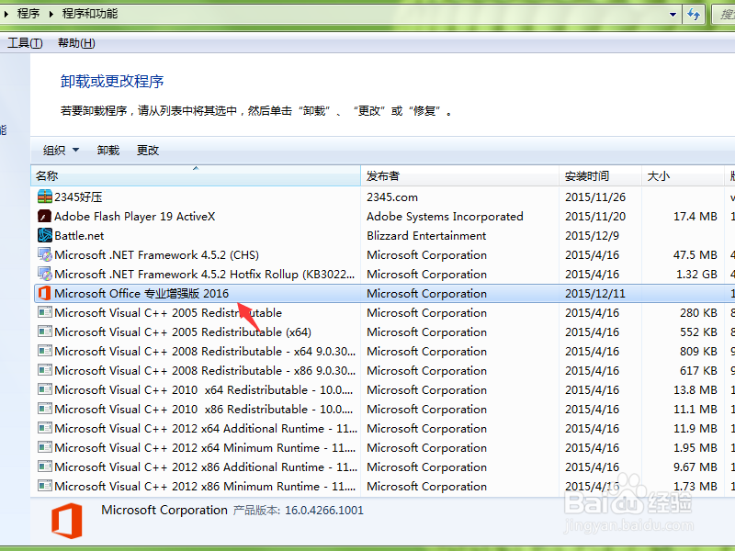Select Visual C++ 2010 x64 Redistributable entry
Image resolution: width=735 pixels, height=551 pixels.
pyautogui.click(x=203, y=389)
